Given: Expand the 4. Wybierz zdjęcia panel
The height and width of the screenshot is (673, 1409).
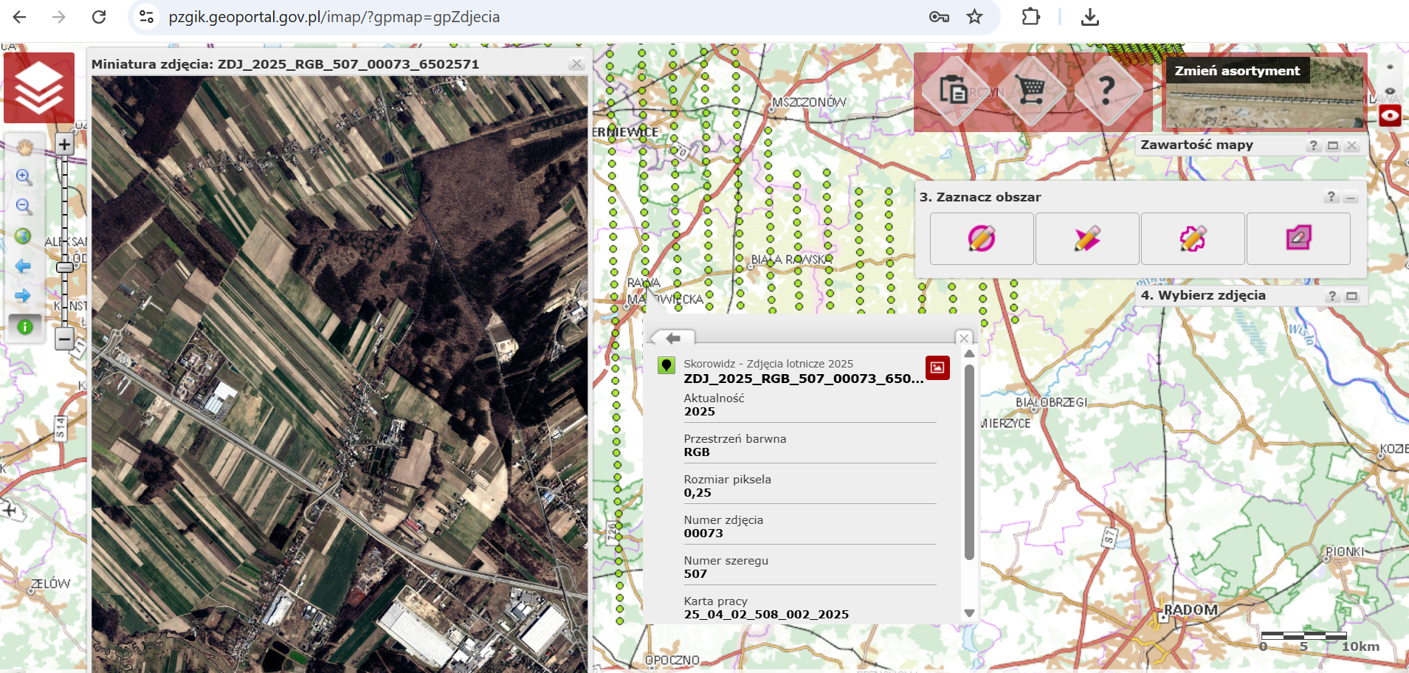Looking at the screenshot, I should (x=1351, y=296).
